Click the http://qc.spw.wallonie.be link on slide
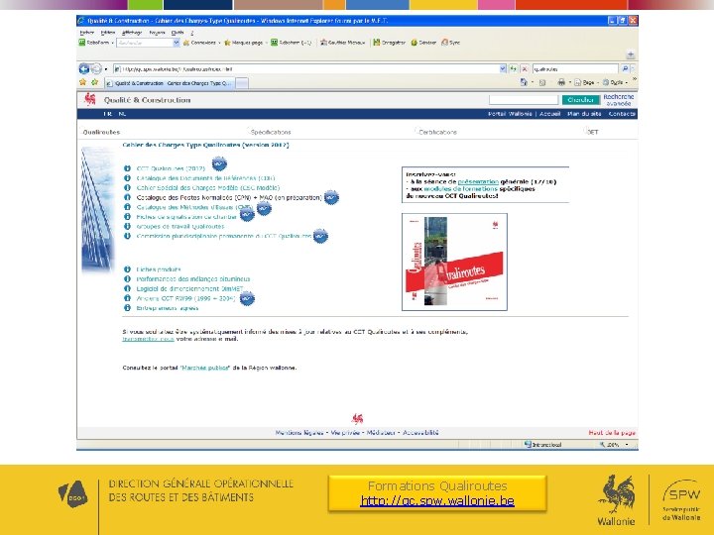This screenshot has width=714, height=535. tap(437, 501)
